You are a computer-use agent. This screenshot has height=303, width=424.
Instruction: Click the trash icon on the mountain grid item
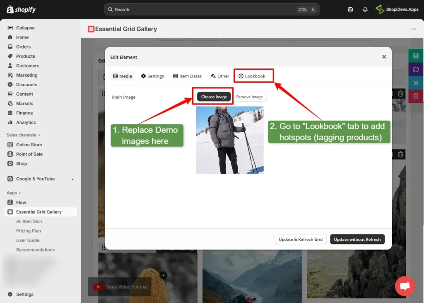pos(400,154)
